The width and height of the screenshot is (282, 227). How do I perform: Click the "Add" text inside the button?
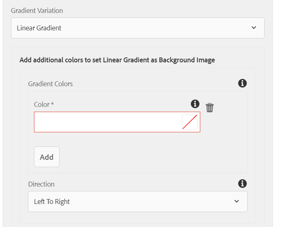click(47, 157)
